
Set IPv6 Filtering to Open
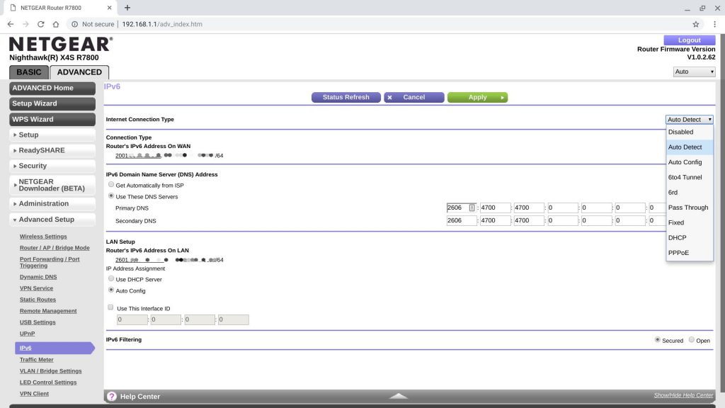coord(691,339)
